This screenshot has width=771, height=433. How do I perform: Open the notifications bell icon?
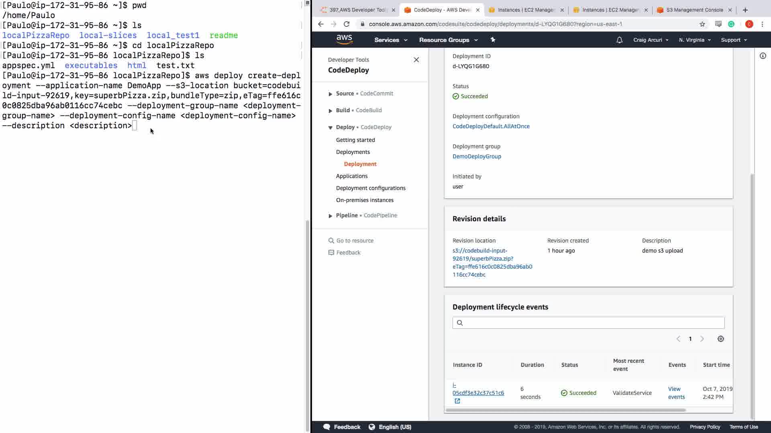(x=619, y=40)
